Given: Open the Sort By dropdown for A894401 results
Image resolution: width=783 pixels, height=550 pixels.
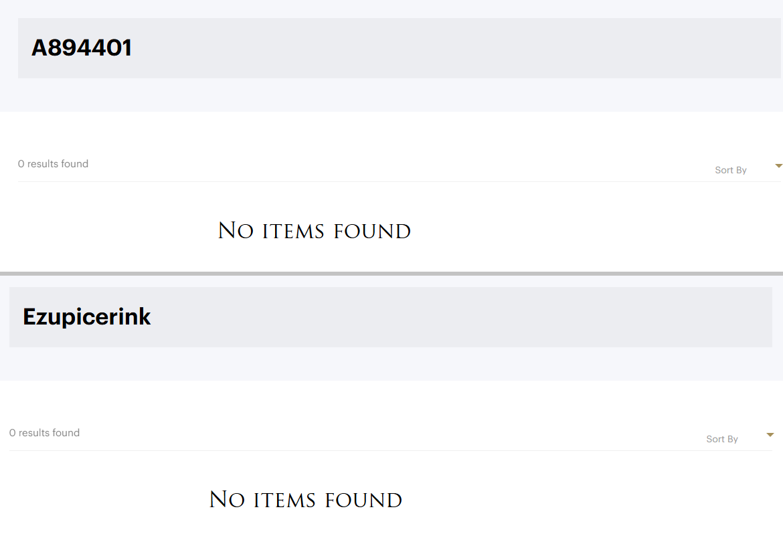Looking at the screenshot, I should coord(731,170).
